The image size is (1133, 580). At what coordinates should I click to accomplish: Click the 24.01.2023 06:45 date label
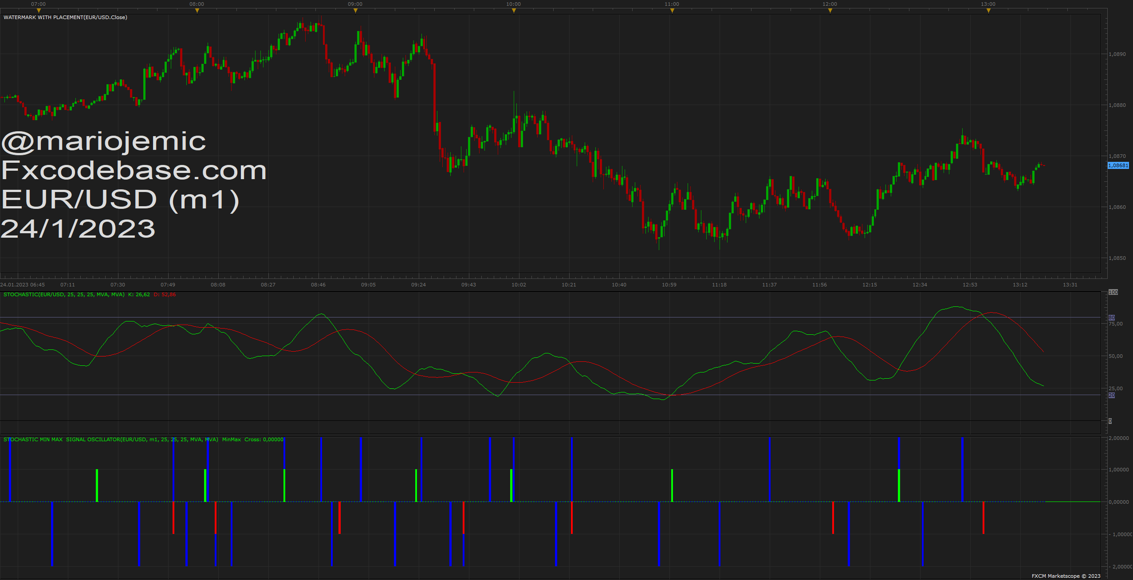point(23,285)
